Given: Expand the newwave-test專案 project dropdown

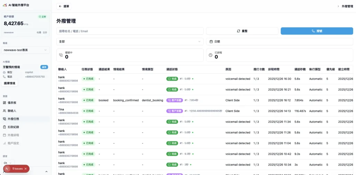Looking at the screenshot, I should (x=26, y=50).
